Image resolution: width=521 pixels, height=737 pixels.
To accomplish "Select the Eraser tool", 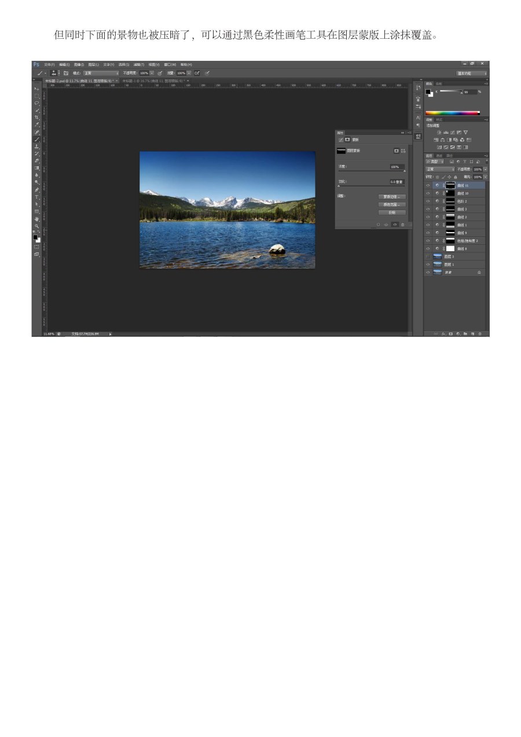I will (36, 160).
